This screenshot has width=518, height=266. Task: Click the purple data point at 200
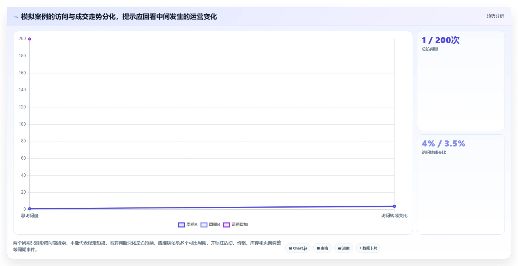[x=30, y=39]
